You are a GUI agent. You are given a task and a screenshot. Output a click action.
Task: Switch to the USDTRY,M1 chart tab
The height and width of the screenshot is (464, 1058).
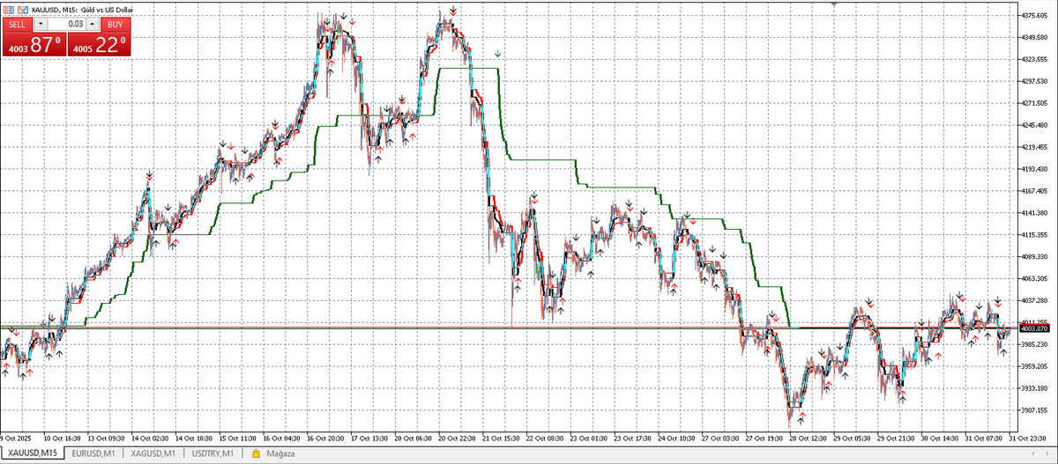(x=212, y=453)
